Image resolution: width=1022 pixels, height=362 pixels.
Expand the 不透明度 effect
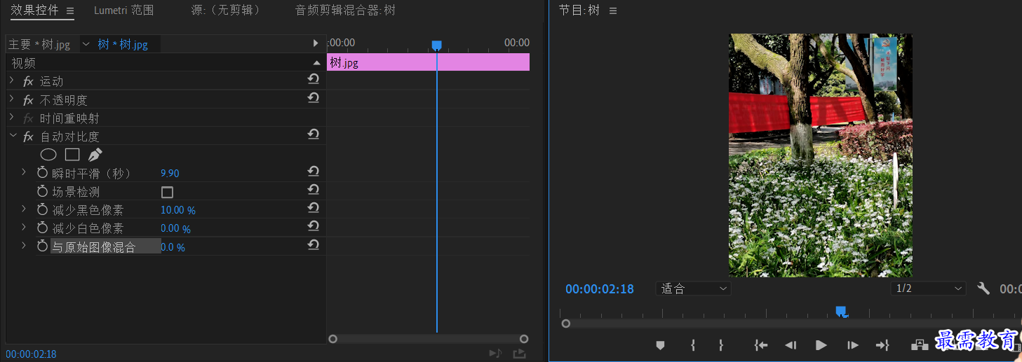[11, 99]
